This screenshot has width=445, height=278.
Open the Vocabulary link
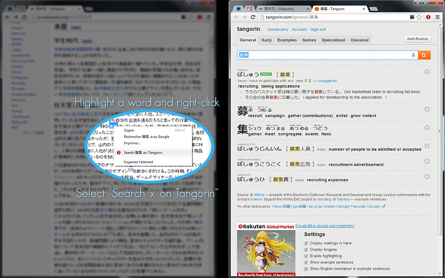pos(278,30)
